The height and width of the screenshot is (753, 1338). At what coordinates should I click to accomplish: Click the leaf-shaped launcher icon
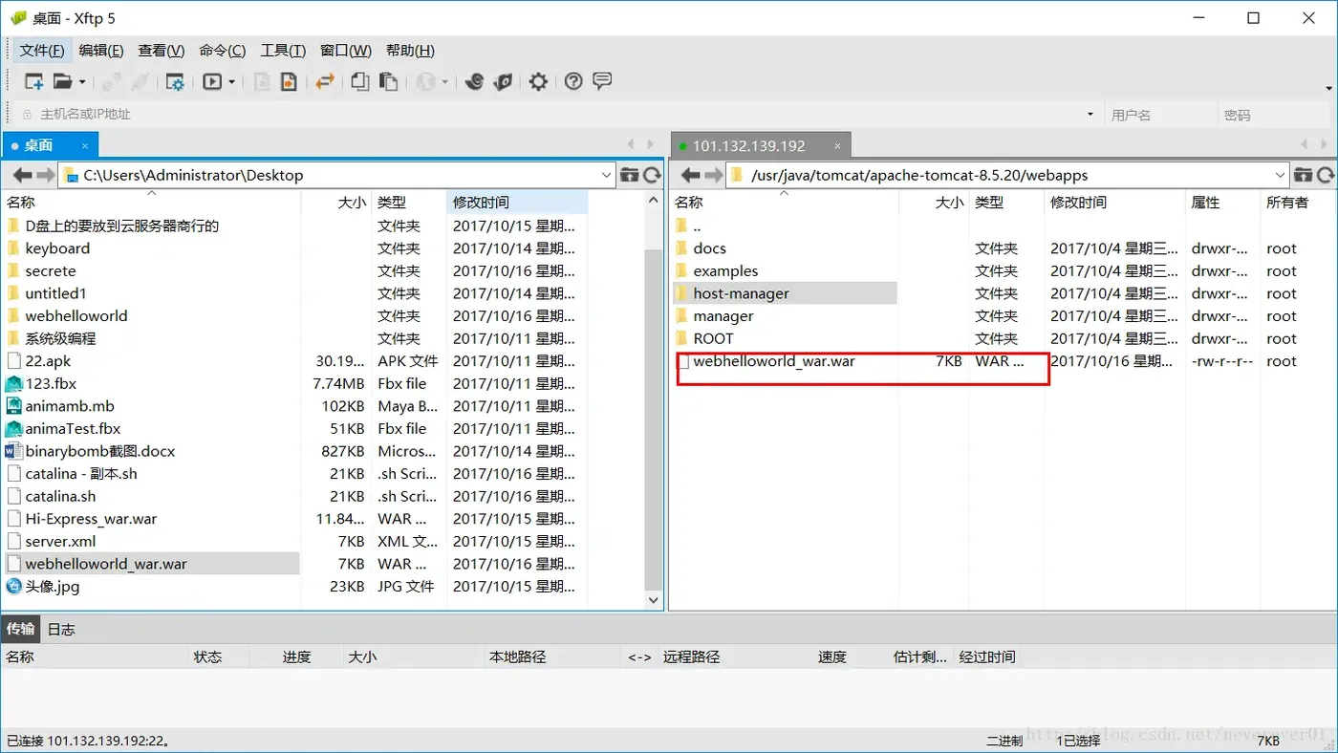tap(504, 82)
